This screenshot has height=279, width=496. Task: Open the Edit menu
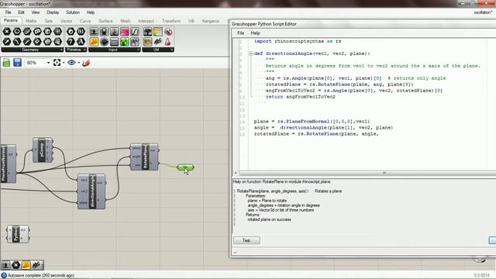point(21,12)
